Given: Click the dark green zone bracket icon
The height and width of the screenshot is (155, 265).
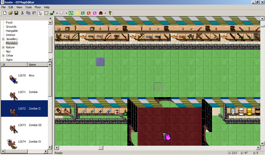Looking at the screenshot, I should click(x=83, y=13).
